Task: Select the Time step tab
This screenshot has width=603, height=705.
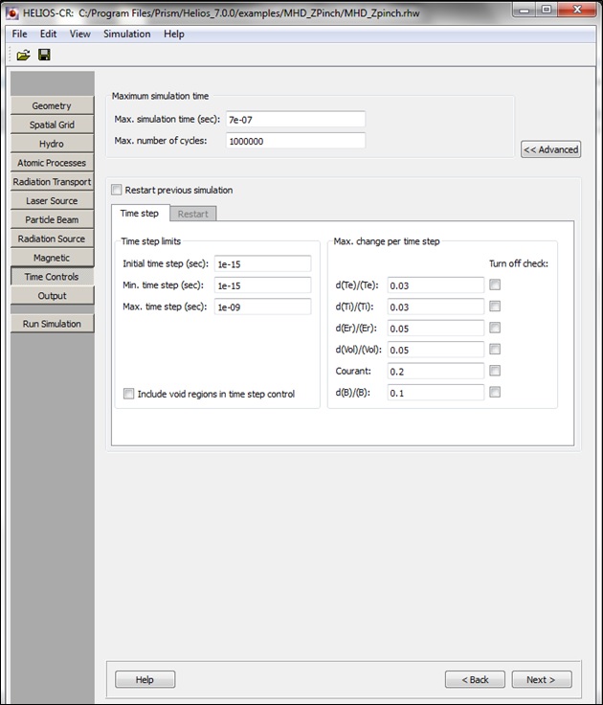Action: (140, 213)
